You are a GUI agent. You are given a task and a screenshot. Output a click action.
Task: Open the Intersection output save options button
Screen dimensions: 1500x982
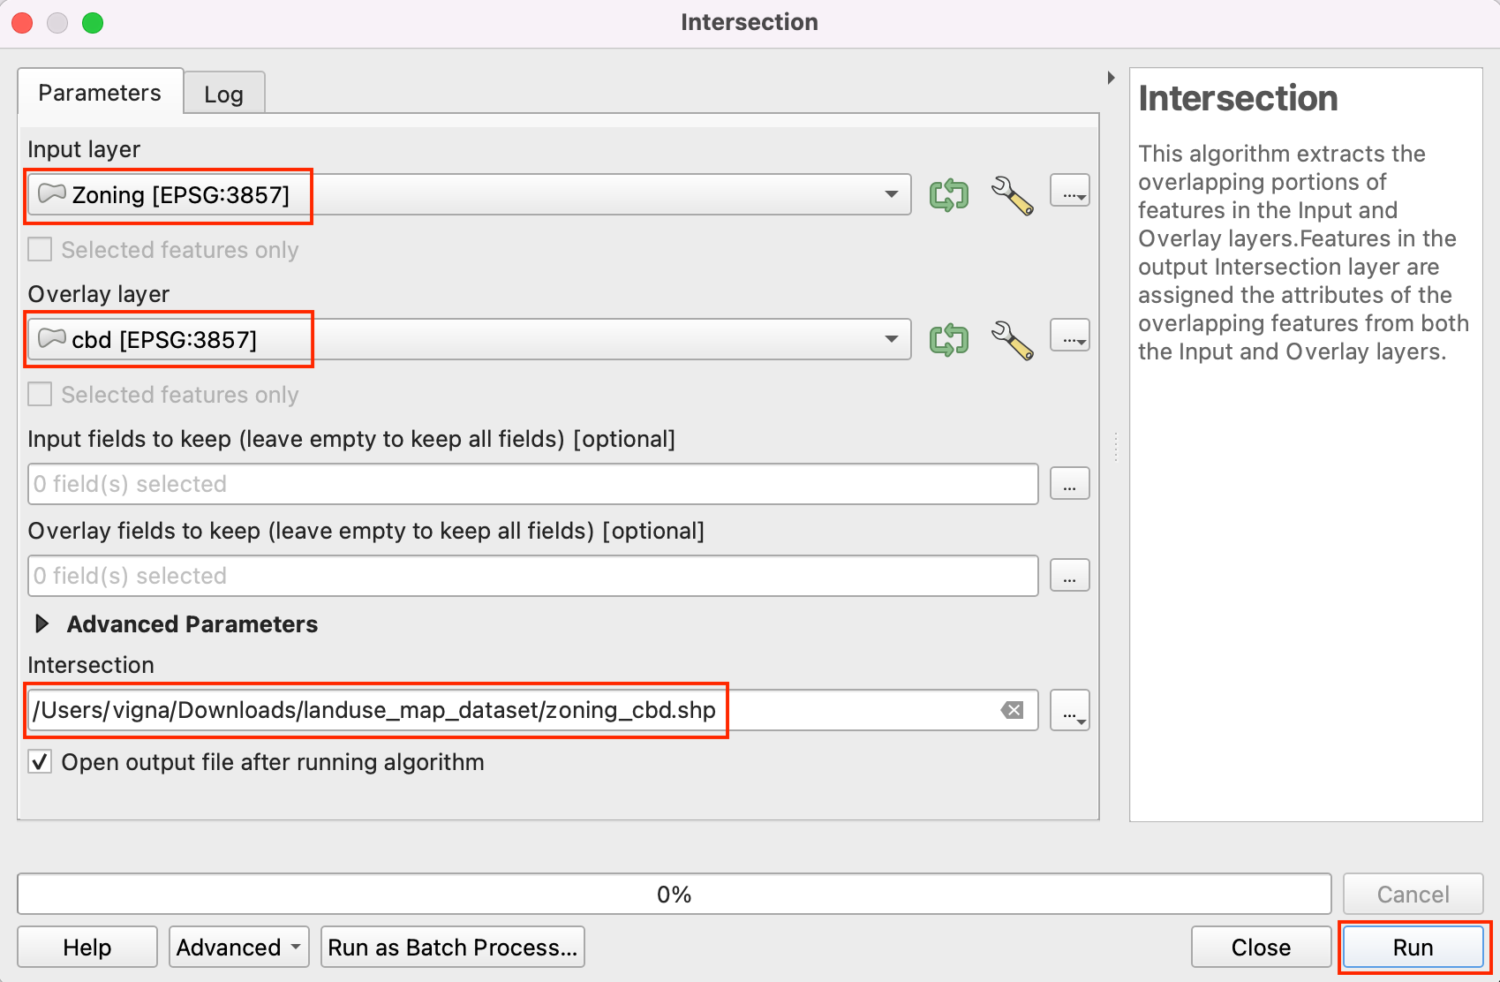1069,711
